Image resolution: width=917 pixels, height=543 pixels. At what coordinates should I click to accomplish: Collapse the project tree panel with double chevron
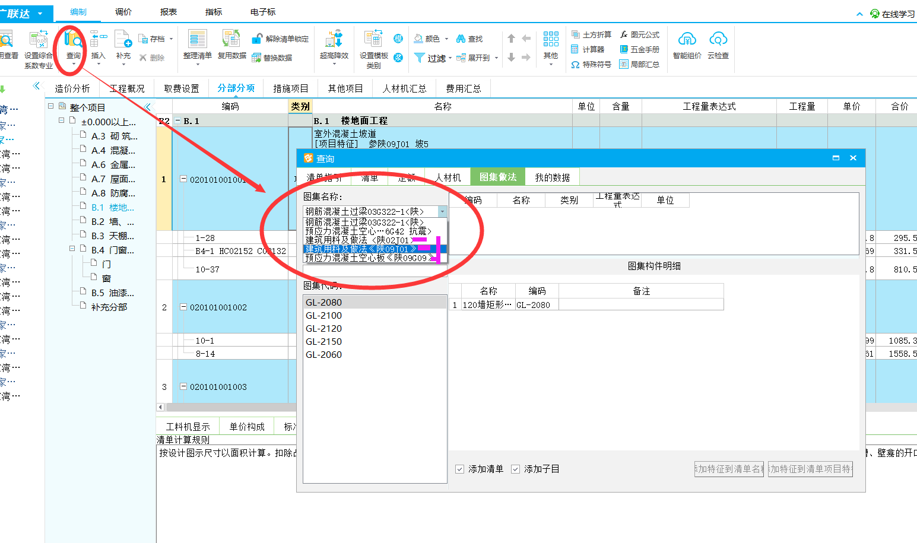(x=148, y=107)
